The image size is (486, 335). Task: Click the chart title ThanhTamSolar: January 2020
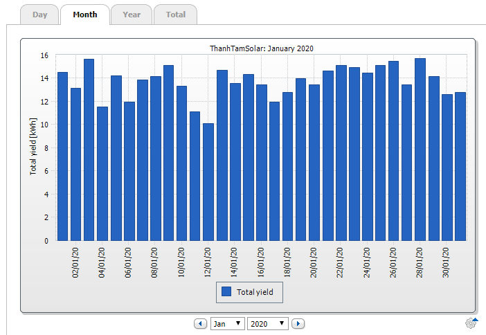(x=262, y=48)
